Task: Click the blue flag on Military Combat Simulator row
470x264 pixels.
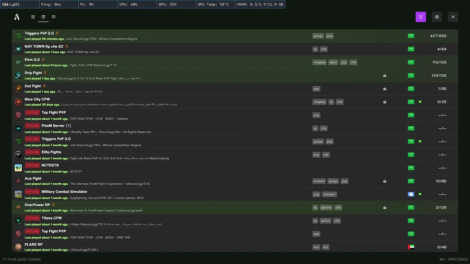Action: pos(411,194)
